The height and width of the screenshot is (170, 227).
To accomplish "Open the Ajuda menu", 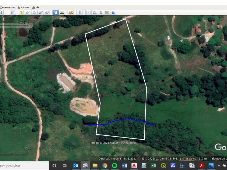I will [36, 7].
